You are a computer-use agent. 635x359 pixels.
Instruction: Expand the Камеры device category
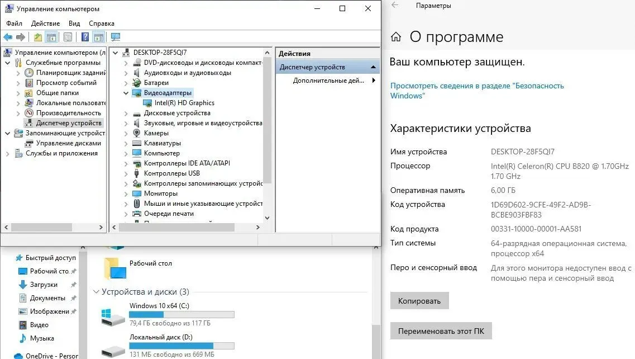click(126, 133)
